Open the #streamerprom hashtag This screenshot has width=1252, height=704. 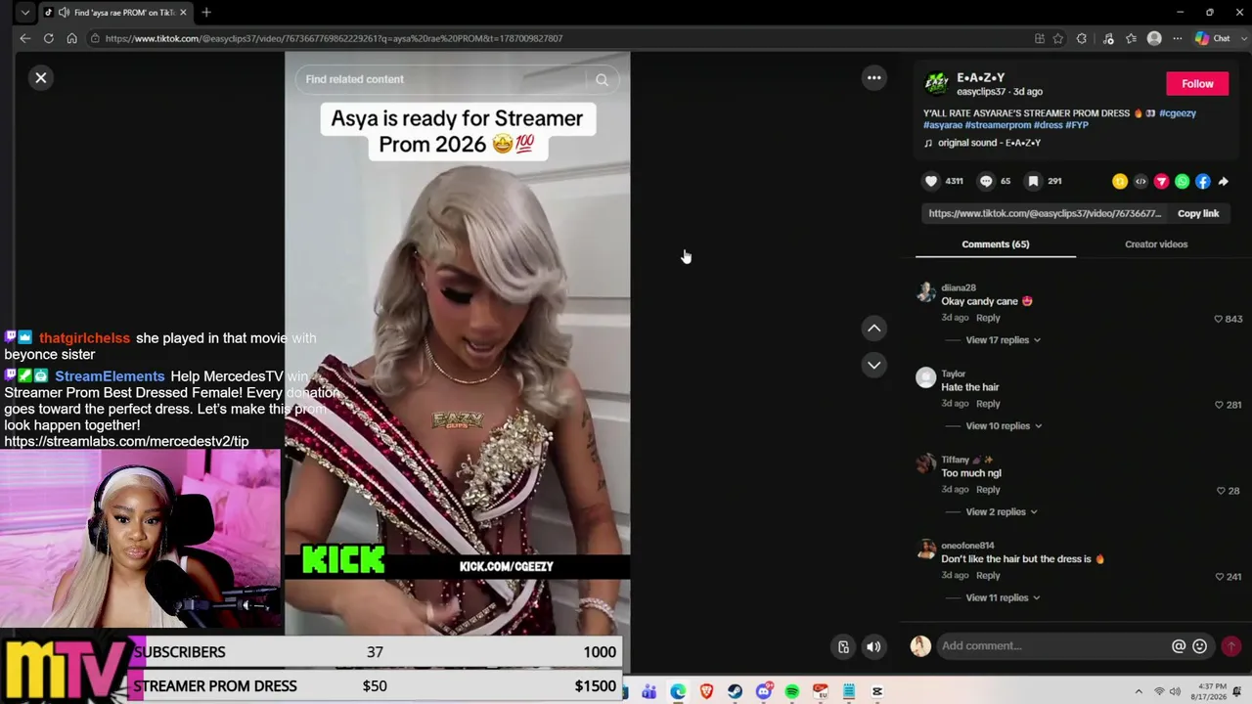pos(998,125)
